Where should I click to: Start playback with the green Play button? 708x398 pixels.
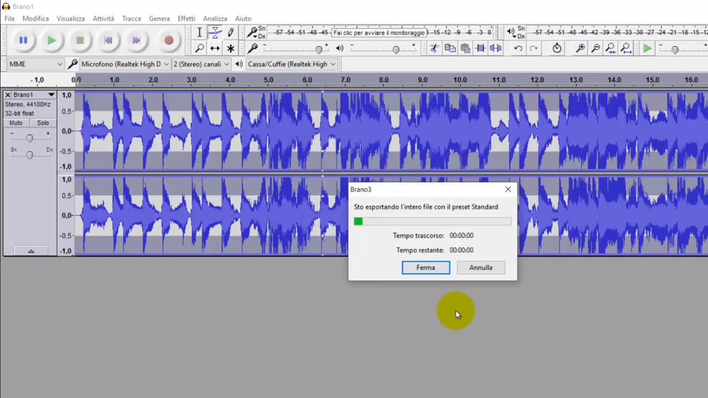[x=51, y=40]
